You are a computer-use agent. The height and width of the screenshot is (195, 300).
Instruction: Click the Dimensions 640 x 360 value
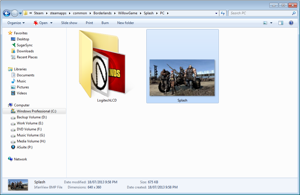94,187
